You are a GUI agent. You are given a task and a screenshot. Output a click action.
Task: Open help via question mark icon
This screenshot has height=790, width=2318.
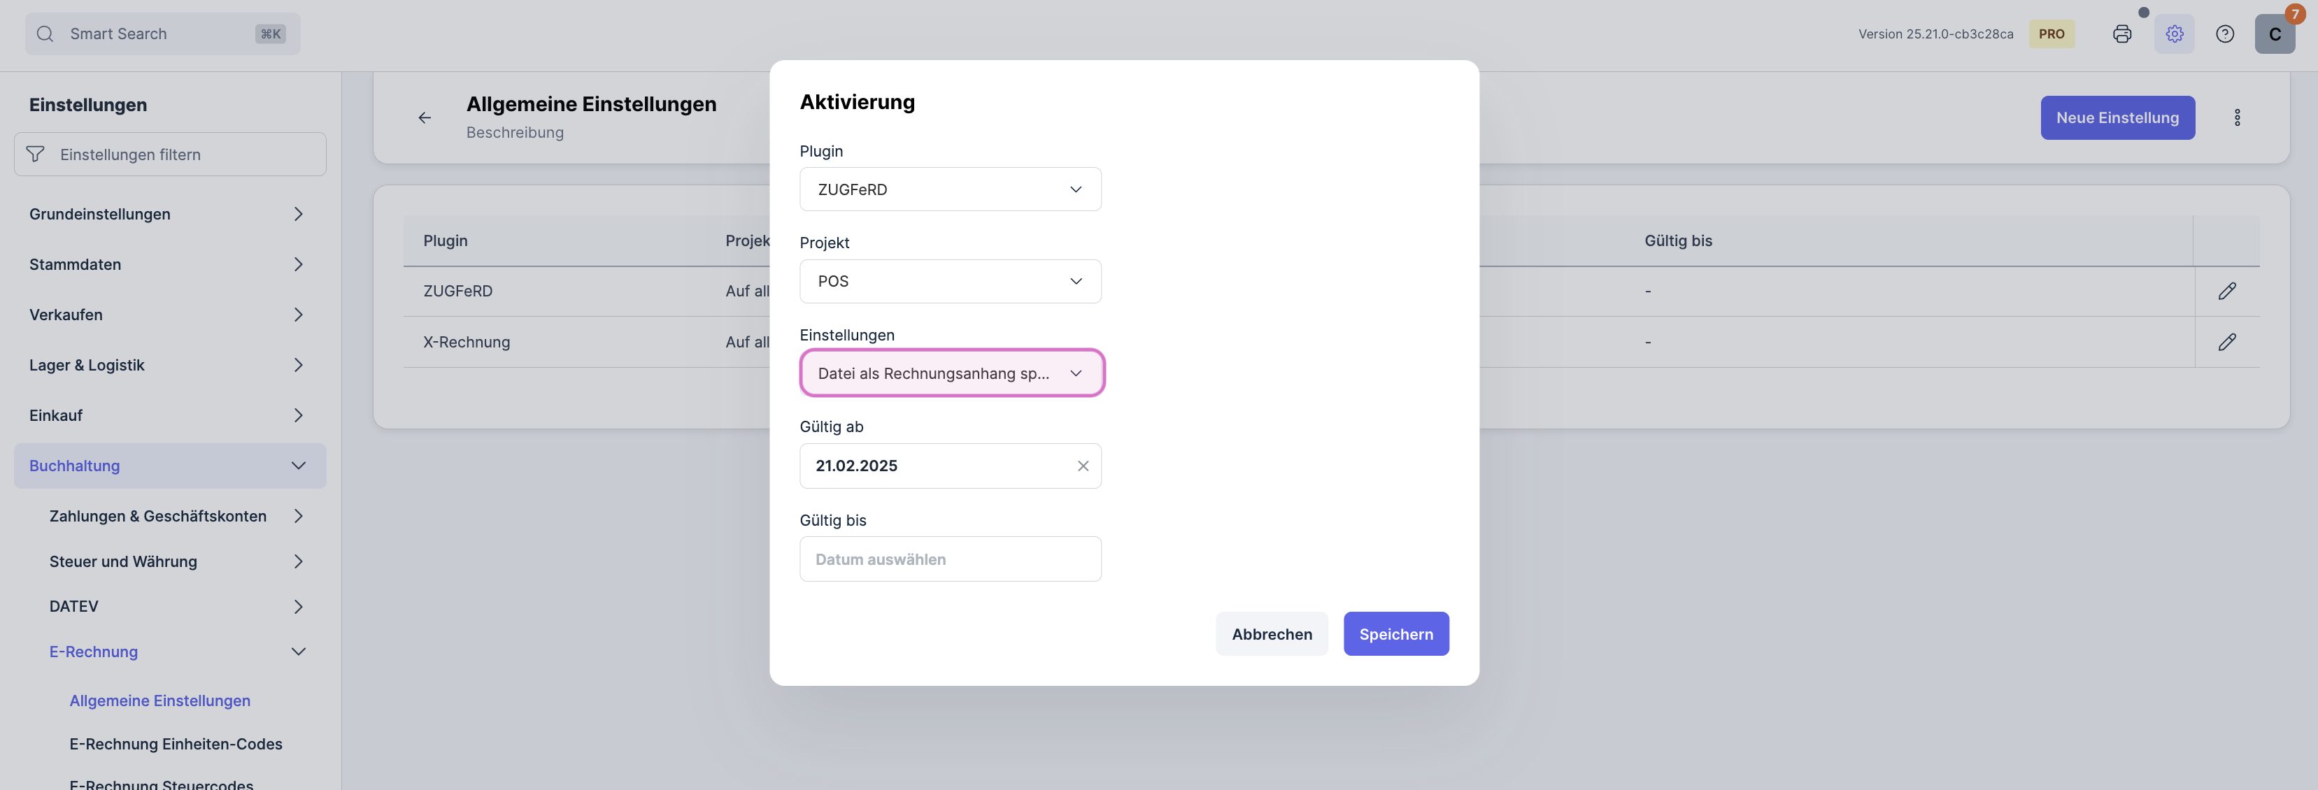[2225, 34]
